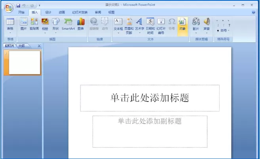The image size is (260, 159).
Task: Go to the 动画 ribbon tab
Action: (62, 12)
